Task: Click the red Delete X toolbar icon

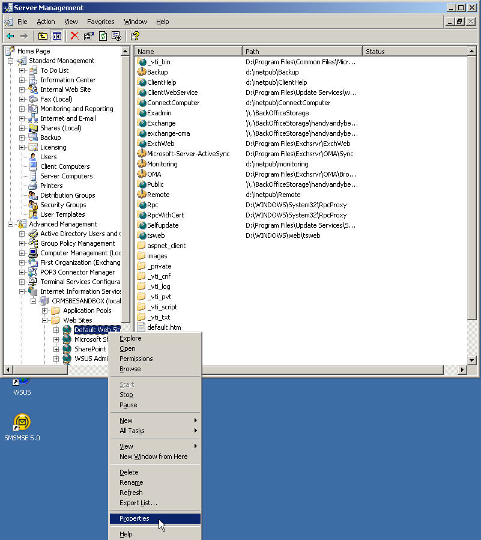Action: [74, 36]
